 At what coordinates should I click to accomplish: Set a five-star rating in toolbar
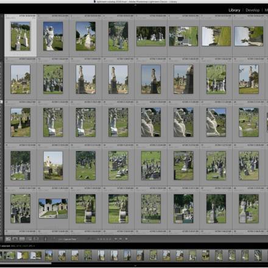coord(110,239)
